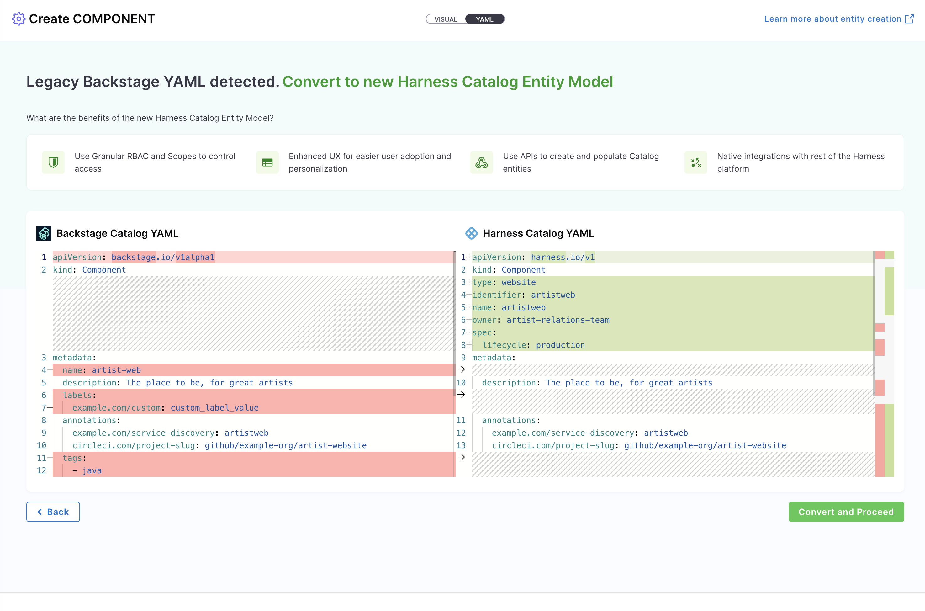Select the shield icon for Granular RBAC
This screenshot has height=611, width=925.
[53, 162]
